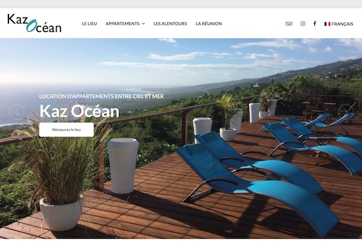Viewport: 362px width, 250px height.
Task: Click the teal O in the logo
Action: point(31,25)
